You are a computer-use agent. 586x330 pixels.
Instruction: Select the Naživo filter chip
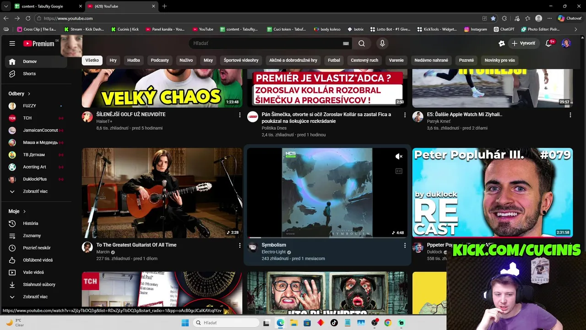click(186, 60)
